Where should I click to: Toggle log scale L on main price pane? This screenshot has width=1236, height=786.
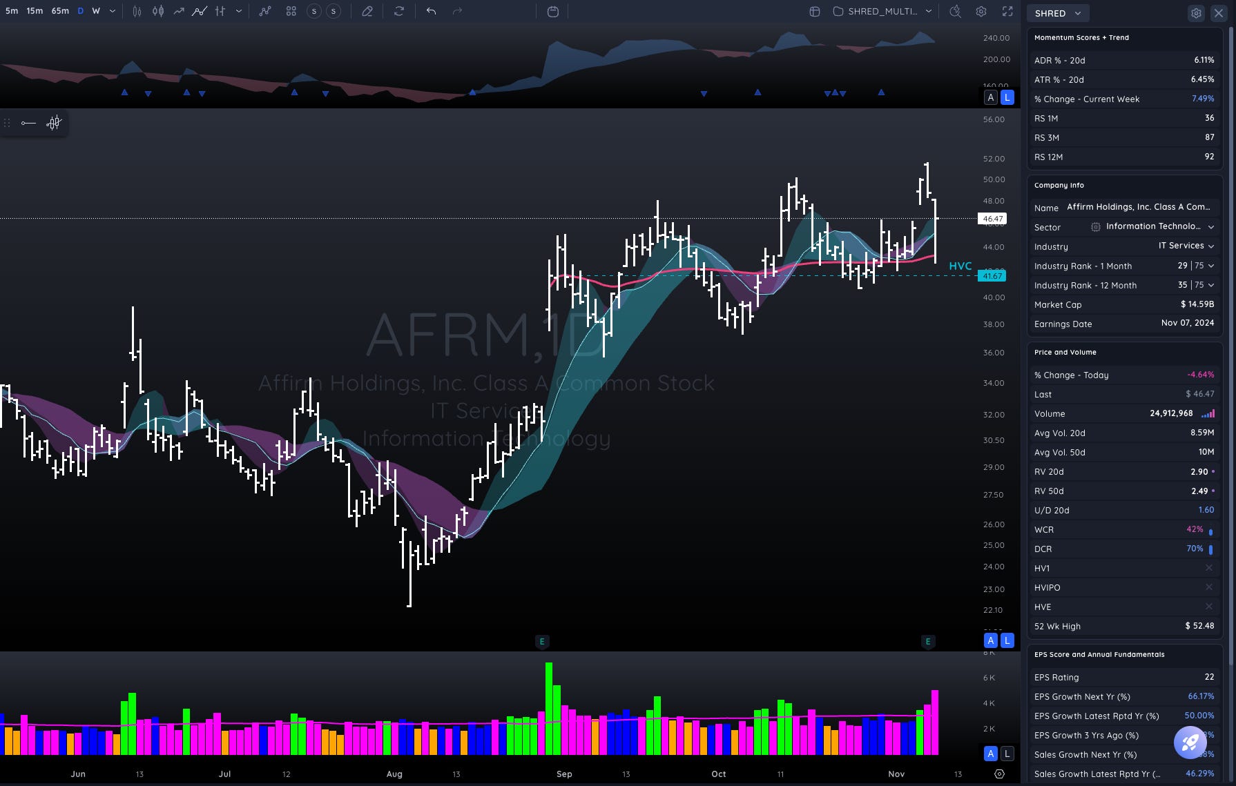point(1007,640)
